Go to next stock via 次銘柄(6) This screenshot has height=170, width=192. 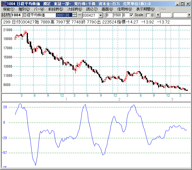point(75,9)
